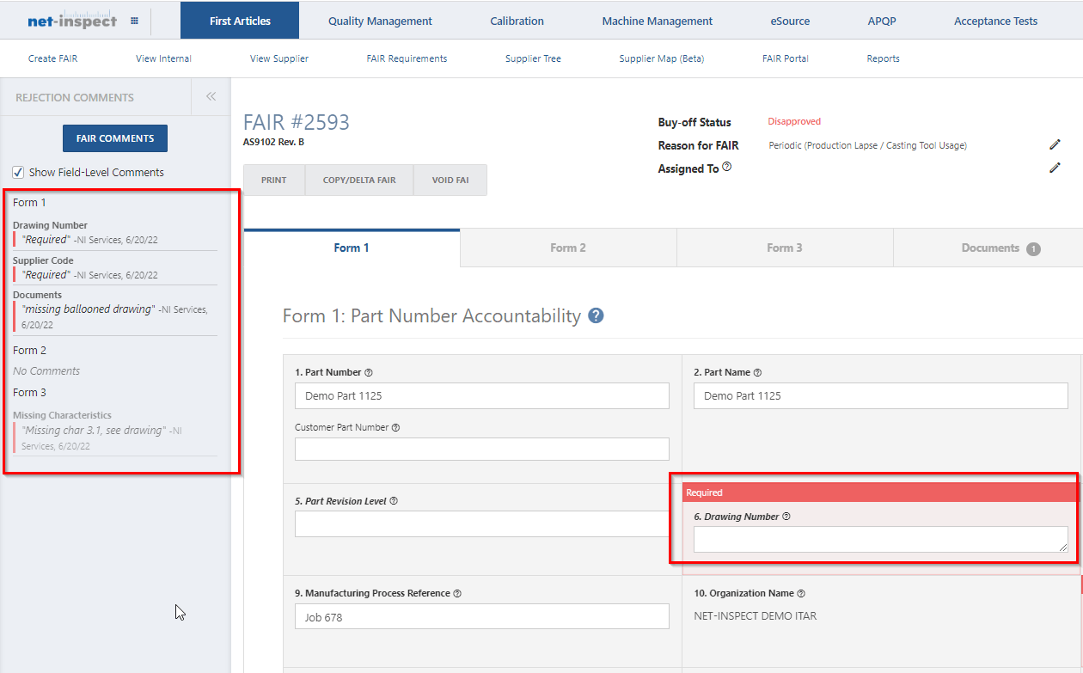Collapse the Rejection Comments panel

(x=211, y=96)
